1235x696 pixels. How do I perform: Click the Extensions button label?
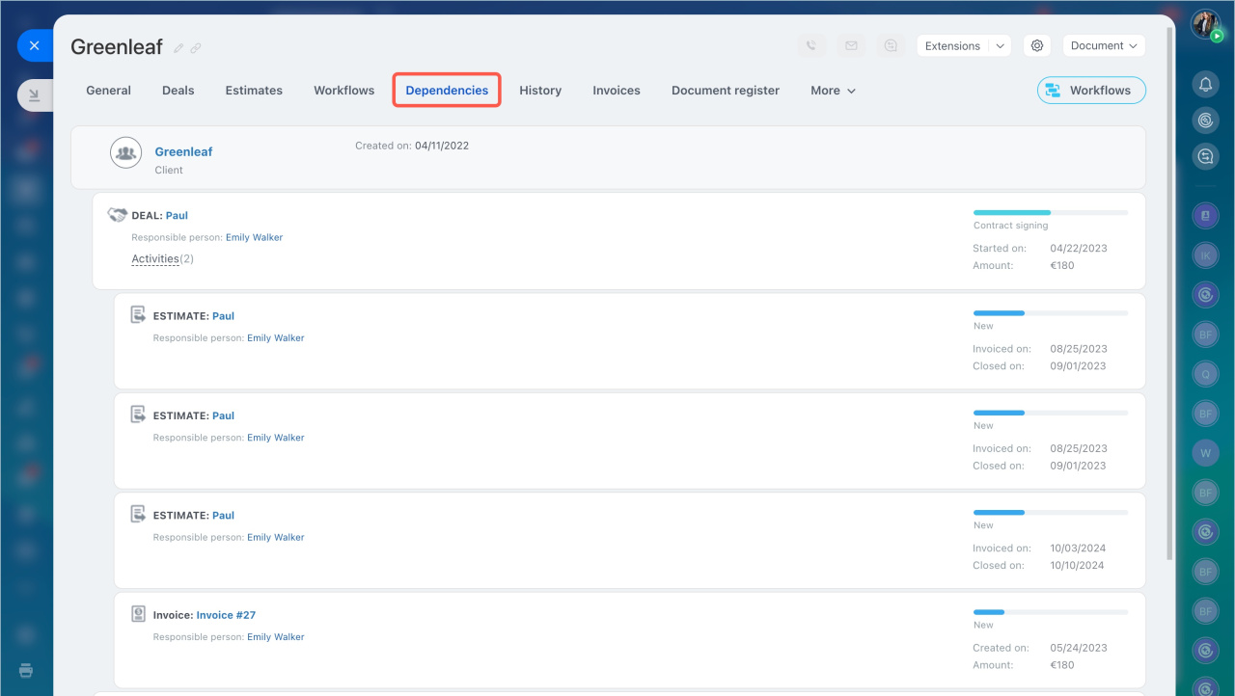952,45
